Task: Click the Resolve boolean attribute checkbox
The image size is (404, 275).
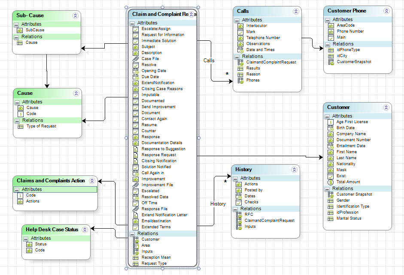Action: pos(136,65)
